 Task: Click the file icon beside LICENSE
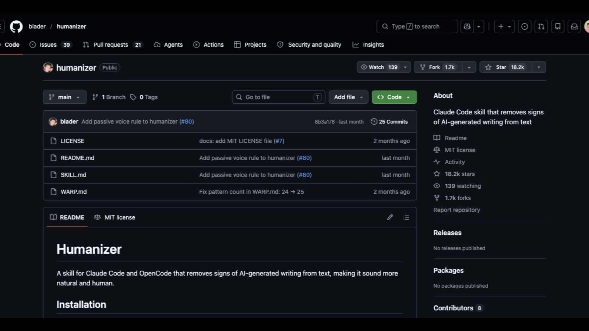pyautogui.click(x=53, y=141)
